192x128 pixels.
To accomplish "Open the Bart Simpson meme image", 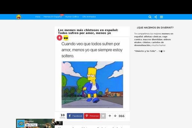I will (x=92, y=84).
